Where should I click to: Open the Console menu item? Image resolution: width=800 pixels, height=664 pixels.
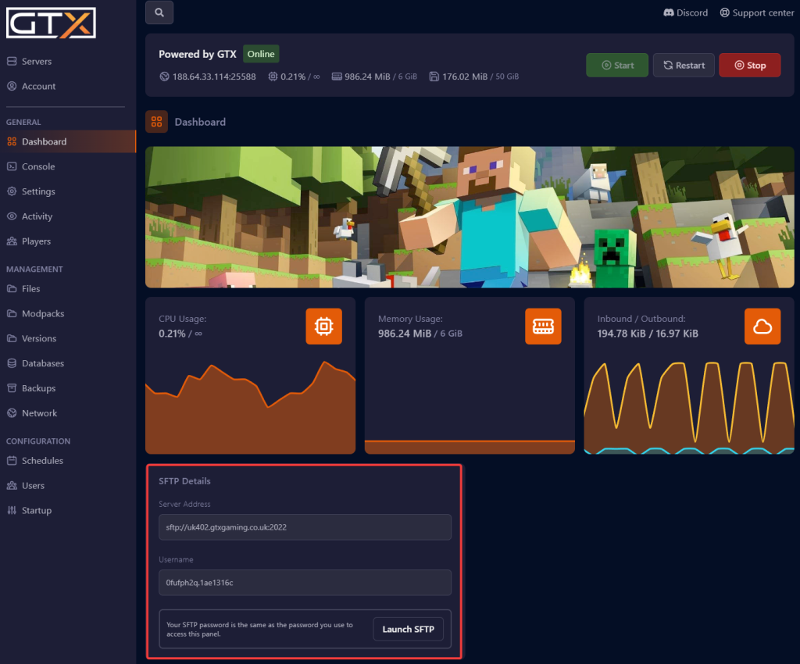point(68,166)
